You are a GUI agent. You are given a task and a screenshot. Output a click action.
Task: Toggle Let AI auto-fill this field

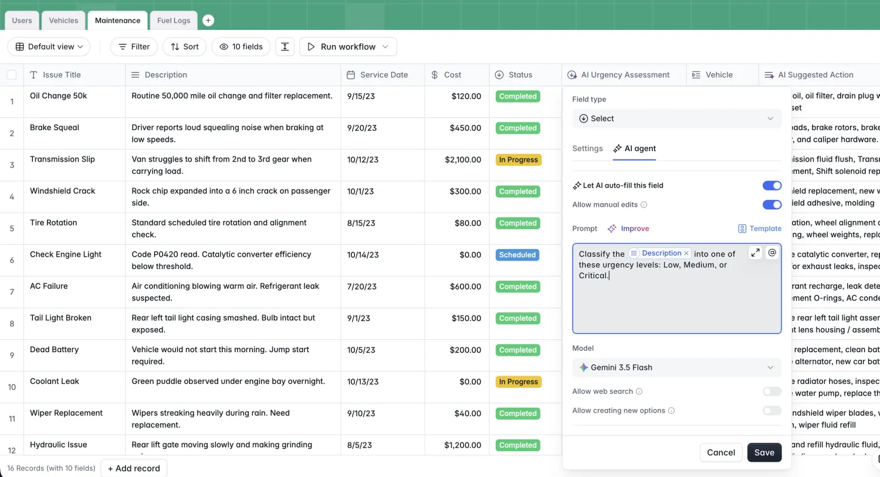tap(772, 186)
